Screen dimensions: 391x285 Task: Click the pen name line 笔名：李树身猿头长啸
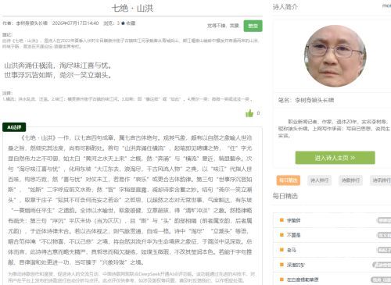[x=306, y=100]
